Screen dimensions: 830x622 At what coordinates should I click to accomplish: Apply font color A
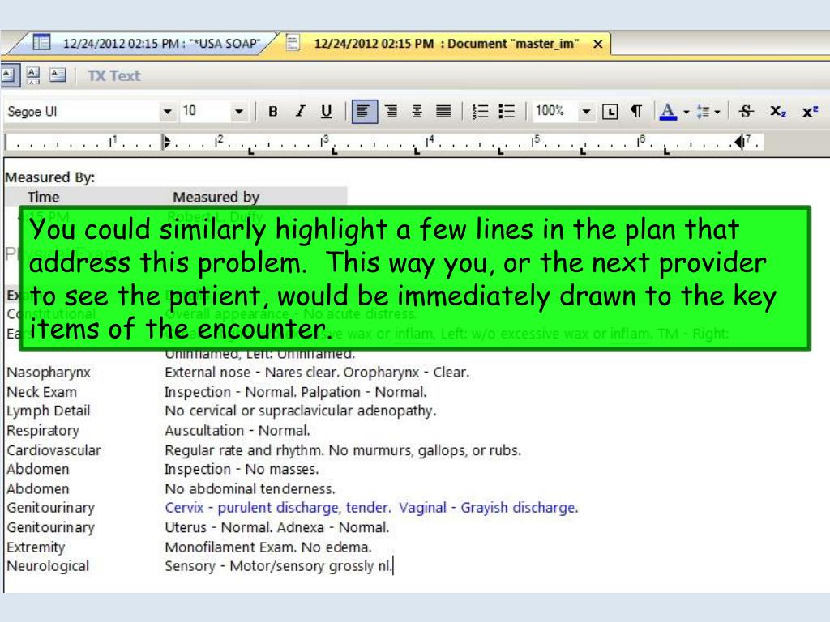pyautogui.click(x=668, y=112)
